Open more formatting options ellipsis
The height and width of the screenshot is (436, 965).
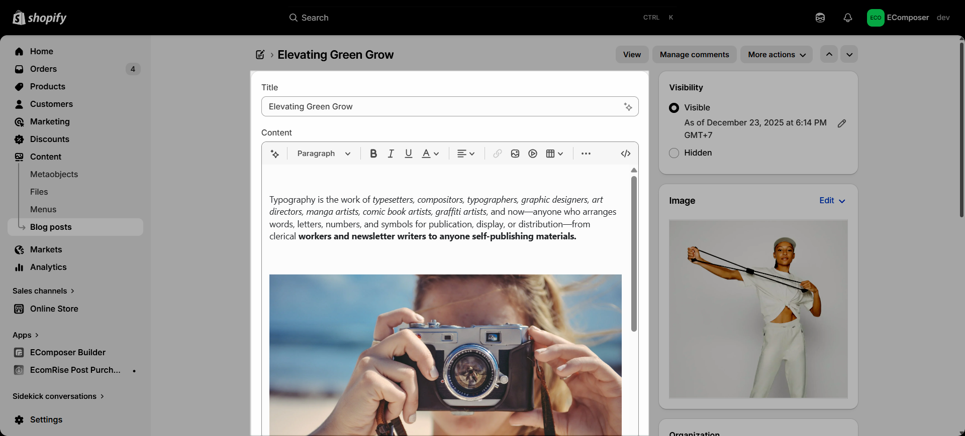tap(586, 154)
